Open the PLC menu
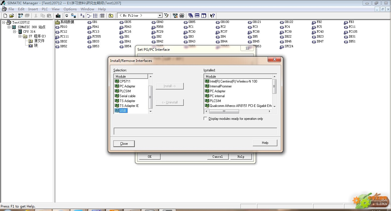The width and height of the screenshot is (391, 211). pyautogui.click(x=45, y=9)
